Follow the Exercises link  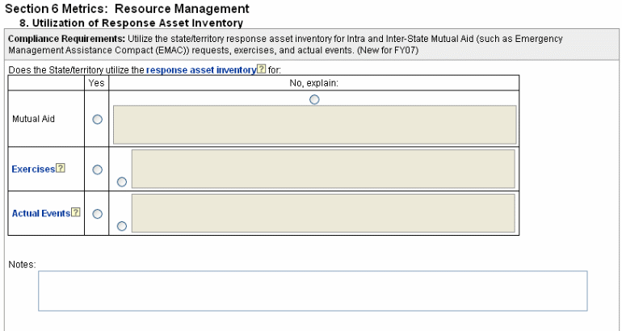pos(33,169)
